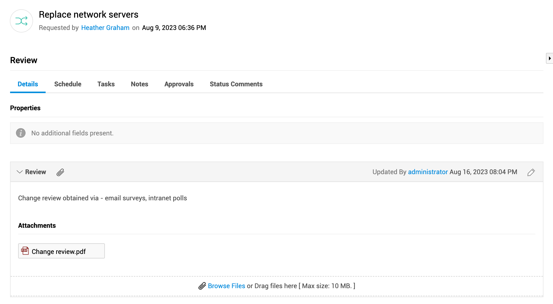
Task: Click the info icon in Properties notice
Action: tap(21, 133)
